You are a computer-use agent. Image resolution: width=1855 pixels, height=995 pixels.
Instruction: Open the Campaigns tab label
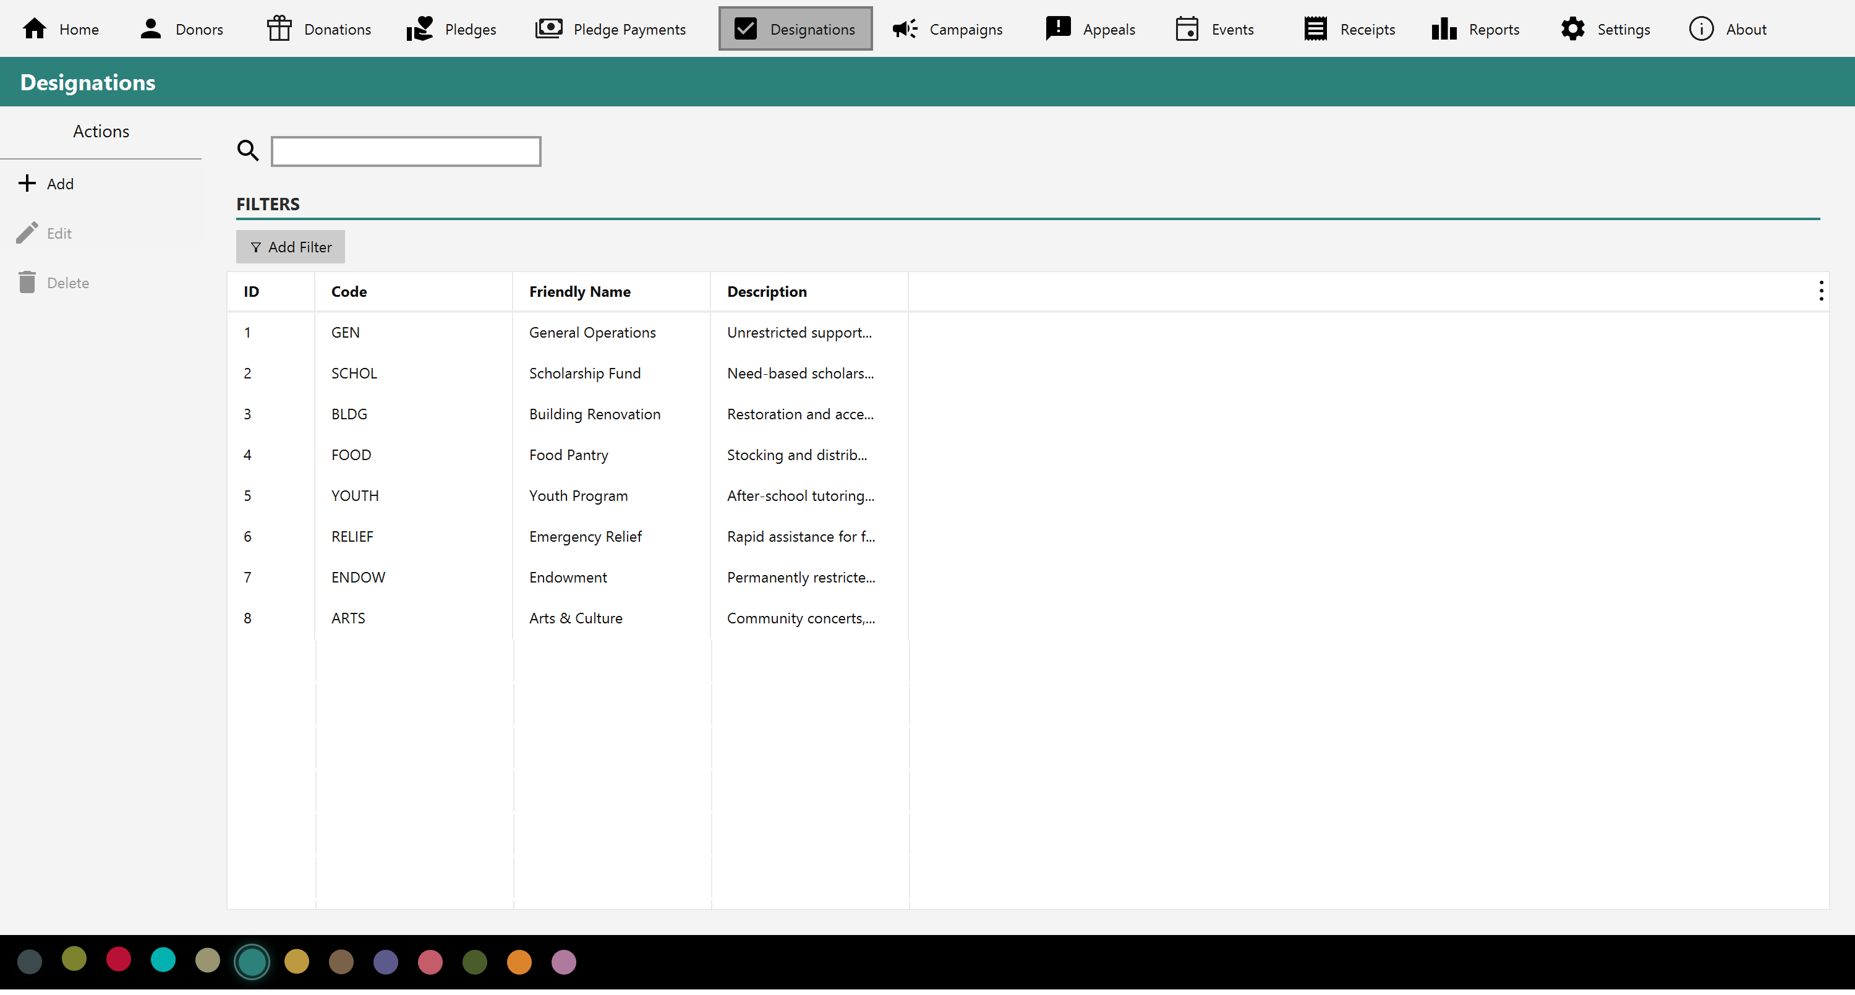[966, 30]
